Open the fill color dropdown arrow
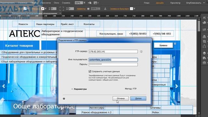Screen dimensions: 208x117 (x=28, y=9)
